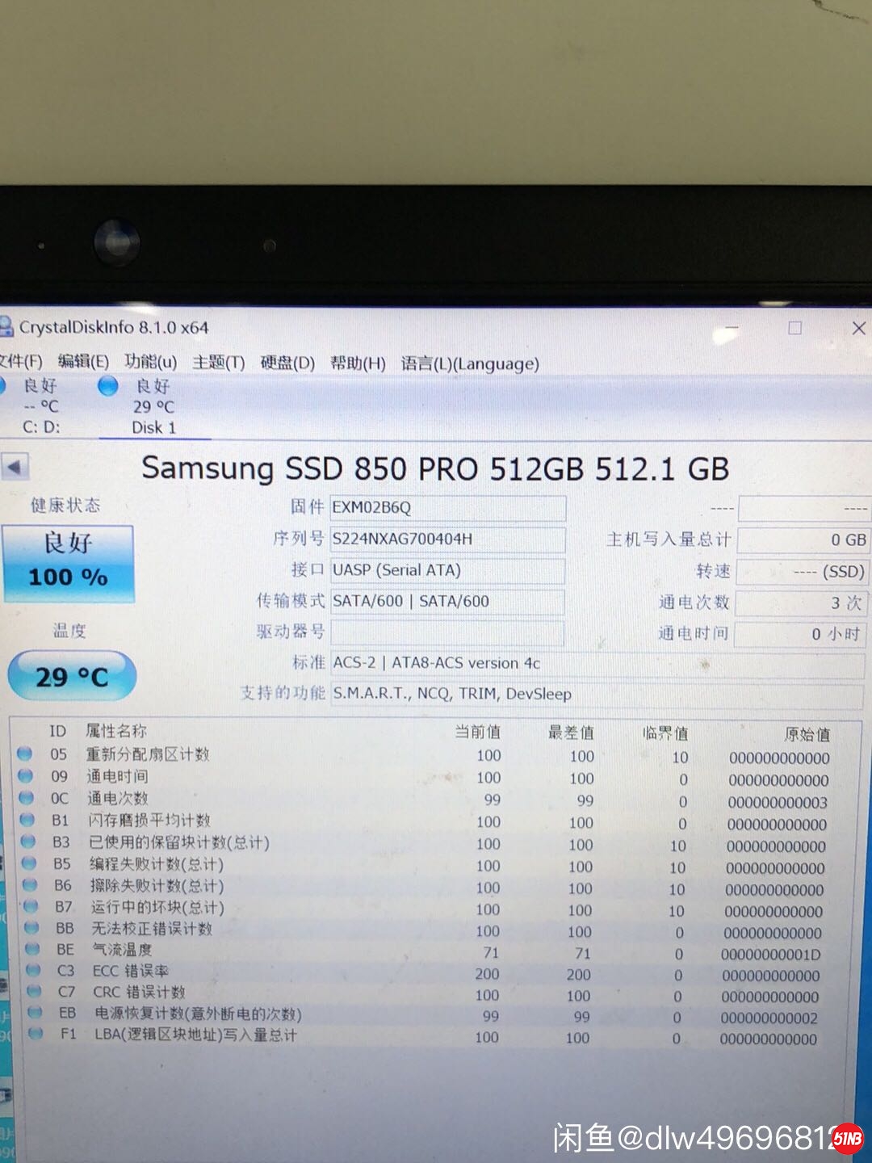Click the features field S.M.A.R.T., NCQ, TRIM, DevSleep
Viewport: 872px width, 1163px height.
[x=597, y=694]
